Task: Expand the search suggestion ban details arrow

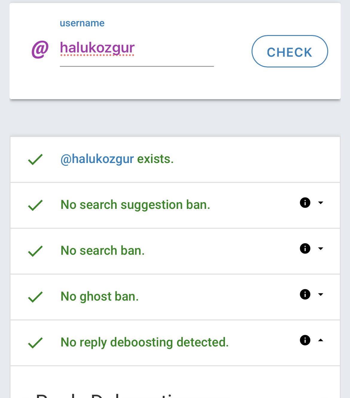Action: (321, 203)
